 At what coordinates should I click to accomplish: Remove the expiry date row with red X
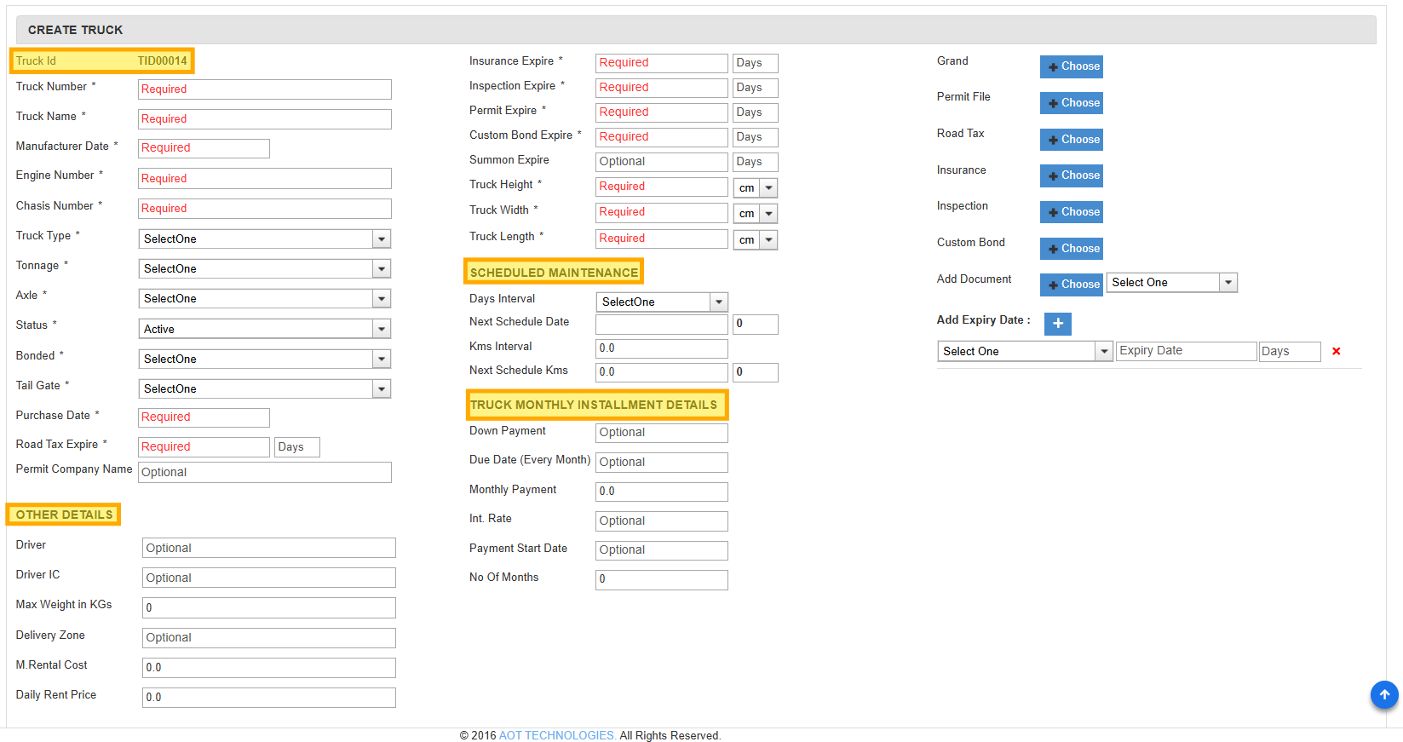point(1336,351)
